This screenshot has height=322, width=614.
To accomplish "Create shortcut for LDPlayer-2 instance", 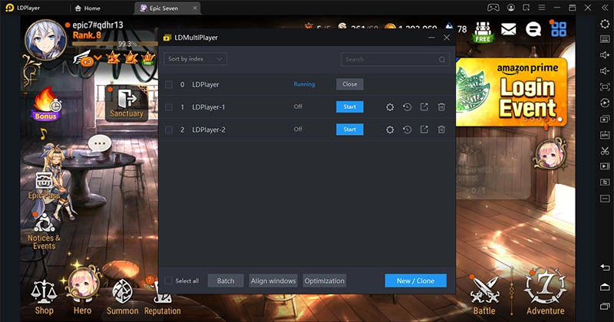I will coord(424,130).
